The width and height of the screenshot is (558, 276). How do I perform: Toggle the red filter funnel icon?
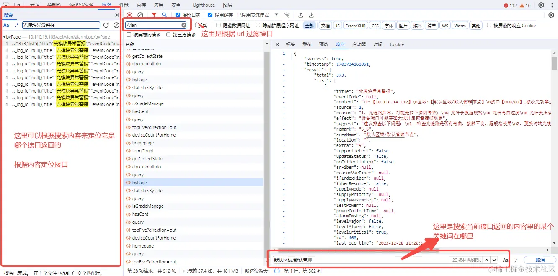[x=154, y=15]
